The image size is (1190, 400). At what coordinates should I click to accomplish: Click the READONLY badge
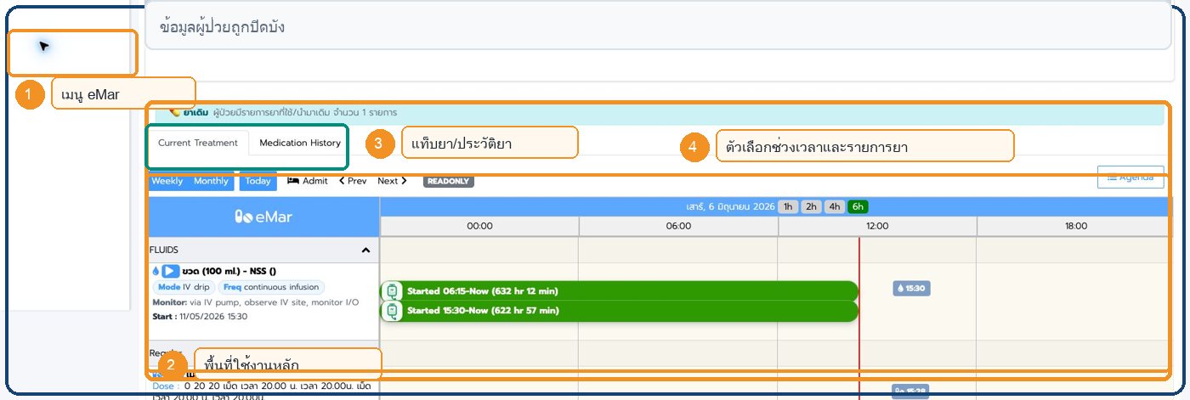(x=448, y=182)
